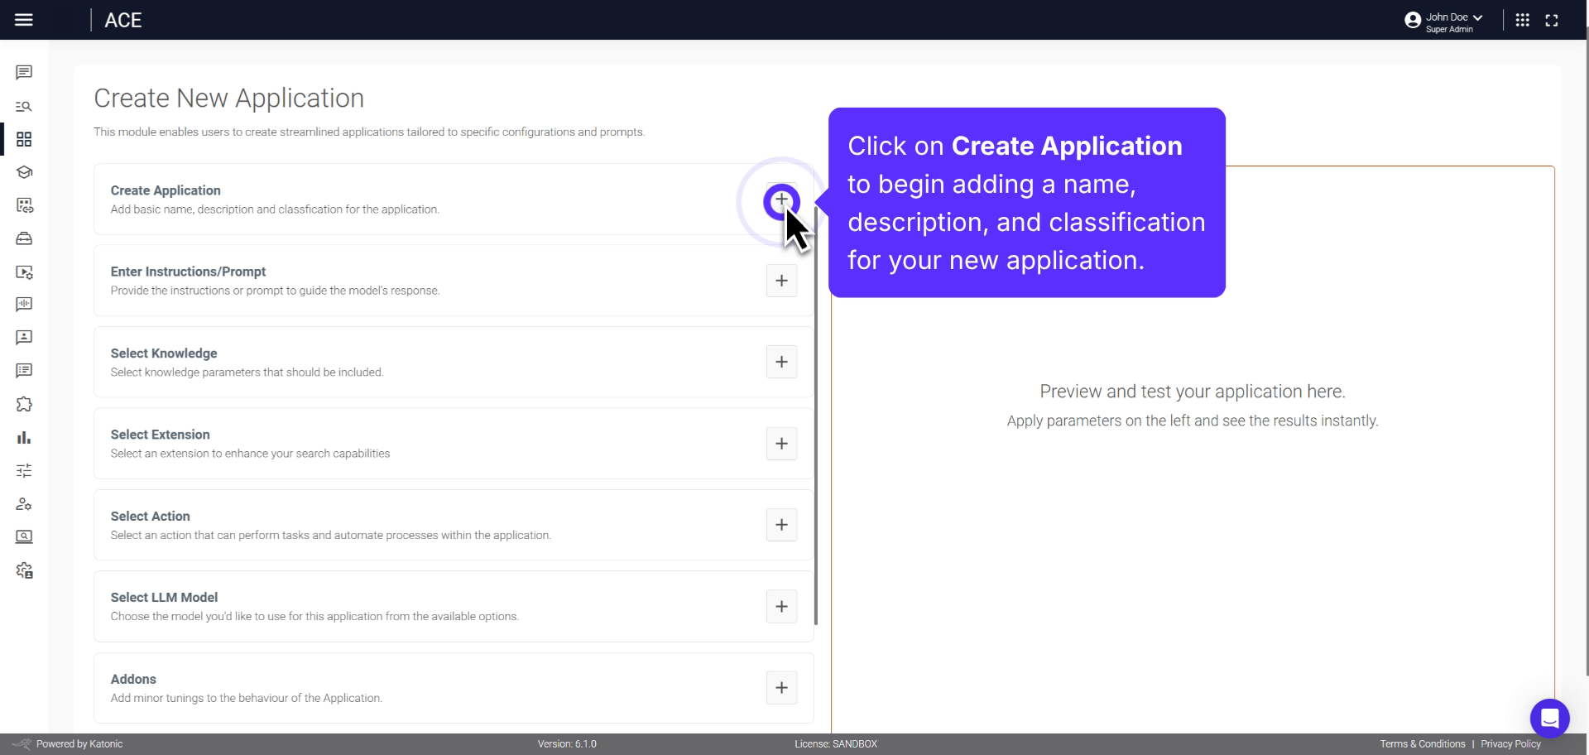This screenshot has width=1589, height=755.
Task: Open the chat playground from the sidebar
Action: (x=24, y=73)
